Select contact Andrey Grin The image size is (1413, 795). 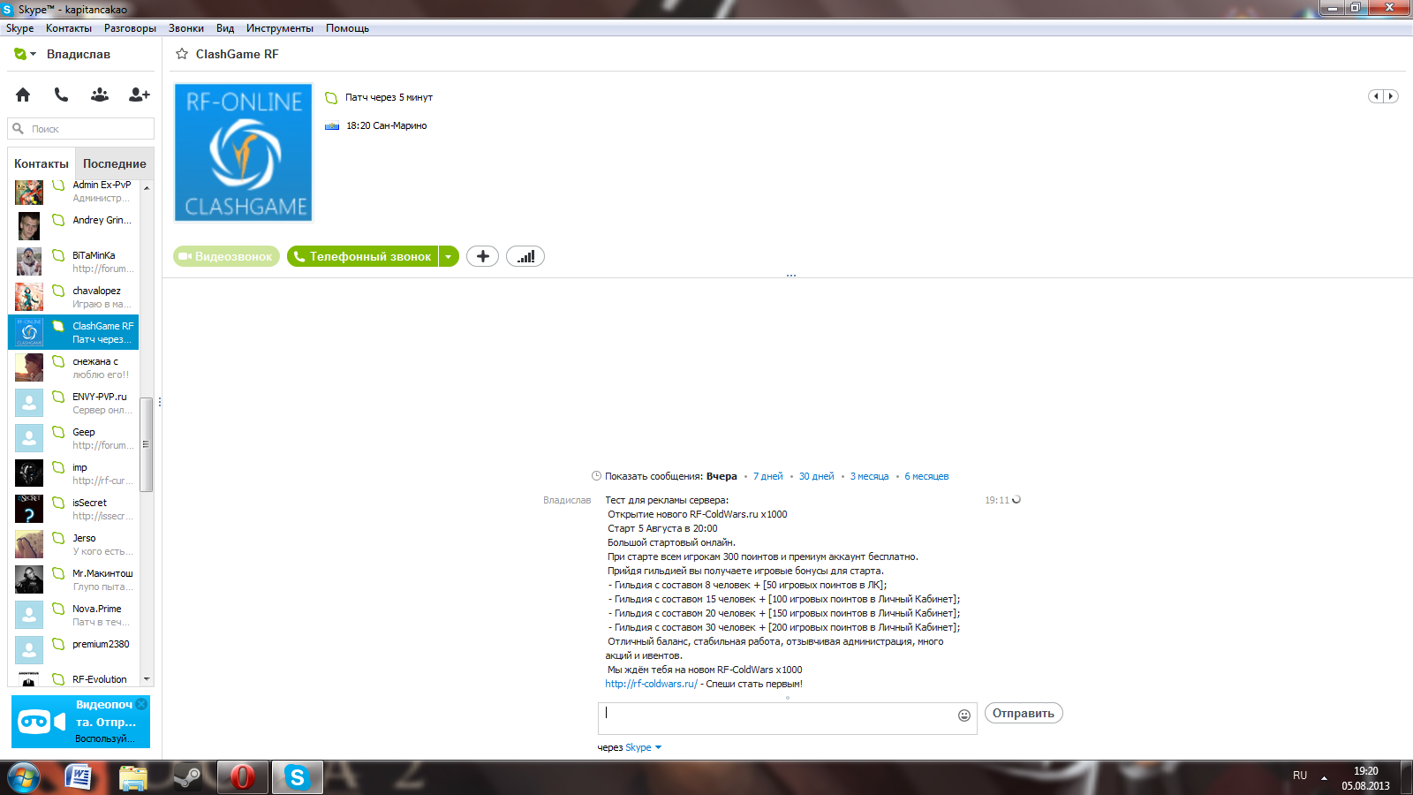click(74, 226)
